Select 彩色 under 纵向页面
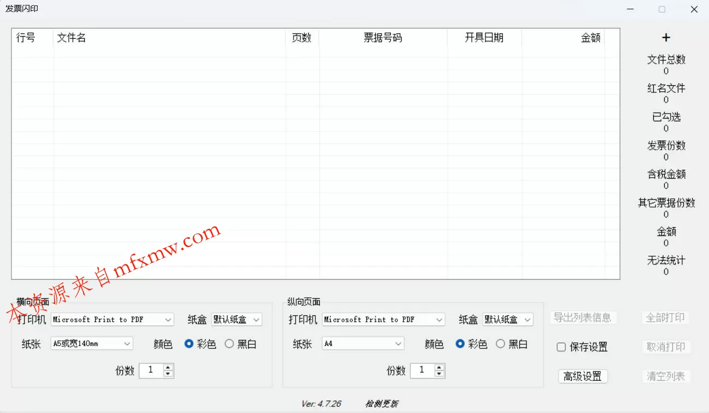The width and height of the screenshot is (709, 413). (471, 344)
